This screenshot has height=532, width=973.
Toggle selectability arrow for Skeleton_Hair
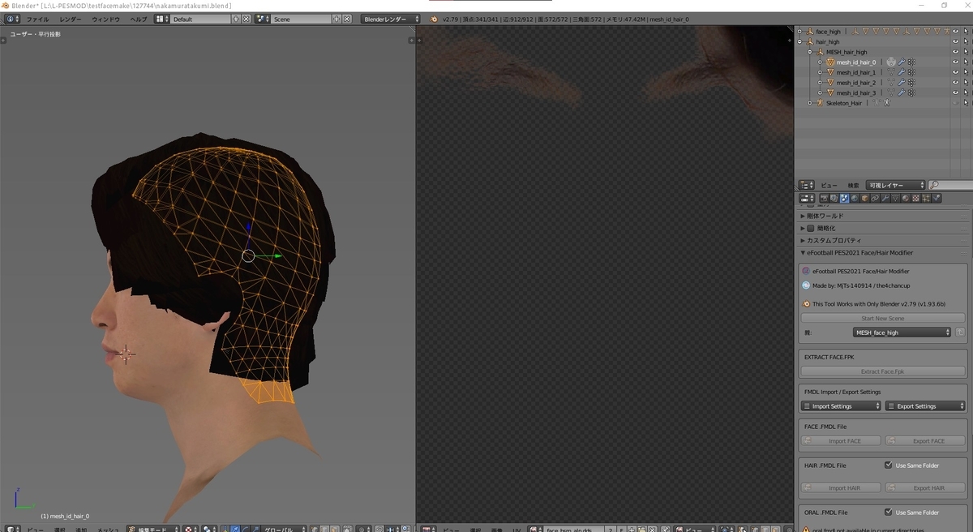tap(966, 103)
